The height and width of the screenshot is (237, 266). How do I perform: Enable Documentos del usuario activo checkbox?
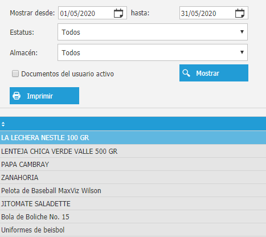click(x=15, y=73)
